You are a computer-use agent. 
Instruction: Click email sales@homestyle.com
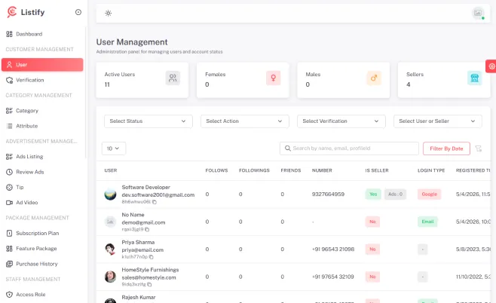pyautogui.click(x=148, y=277)
